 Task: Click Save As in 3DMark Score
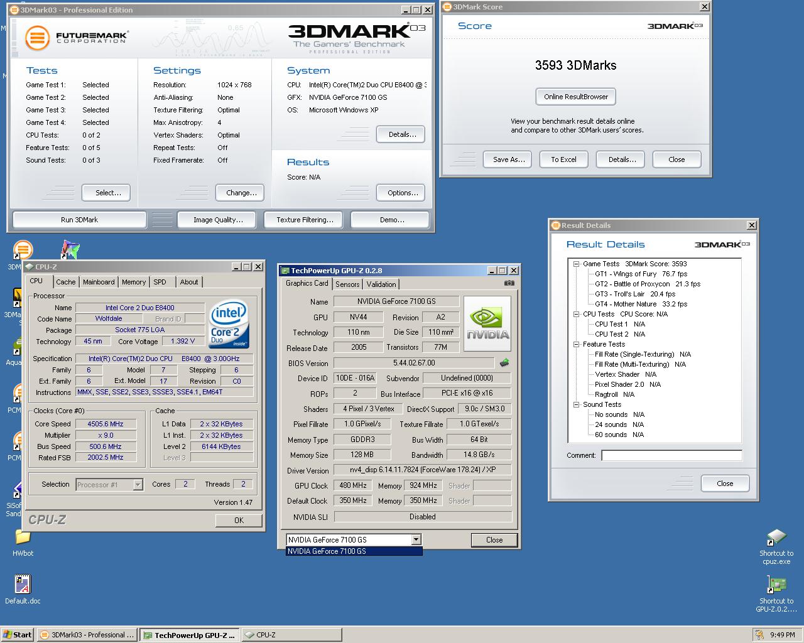point(509,159)
